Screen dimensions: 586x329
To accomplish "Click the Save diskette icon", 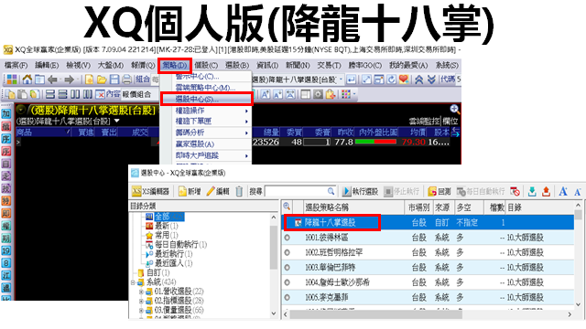I will (x=114, y=80).
